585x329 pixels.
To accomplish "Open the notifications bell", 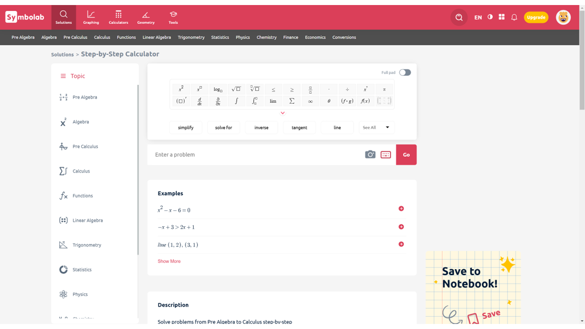I will point(514,17).
